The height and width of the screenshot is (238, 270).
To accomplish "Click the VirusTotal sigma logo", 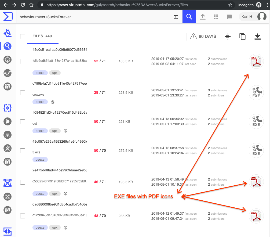I will [8, 17].
